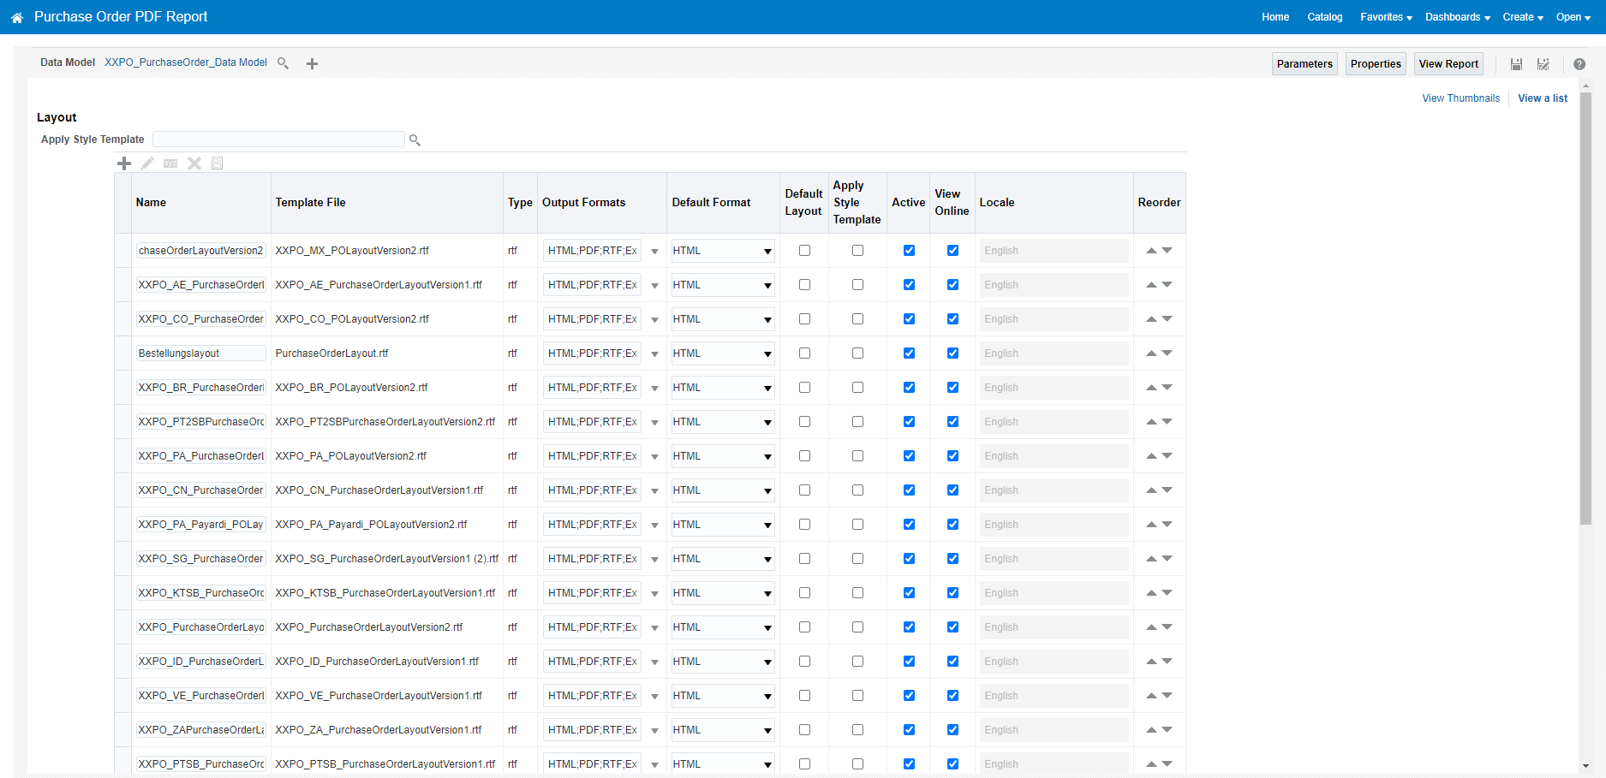Save the report with the diskette icon
The image size is (1606, 778).
pyautogui.click(x=1516, y=63)
